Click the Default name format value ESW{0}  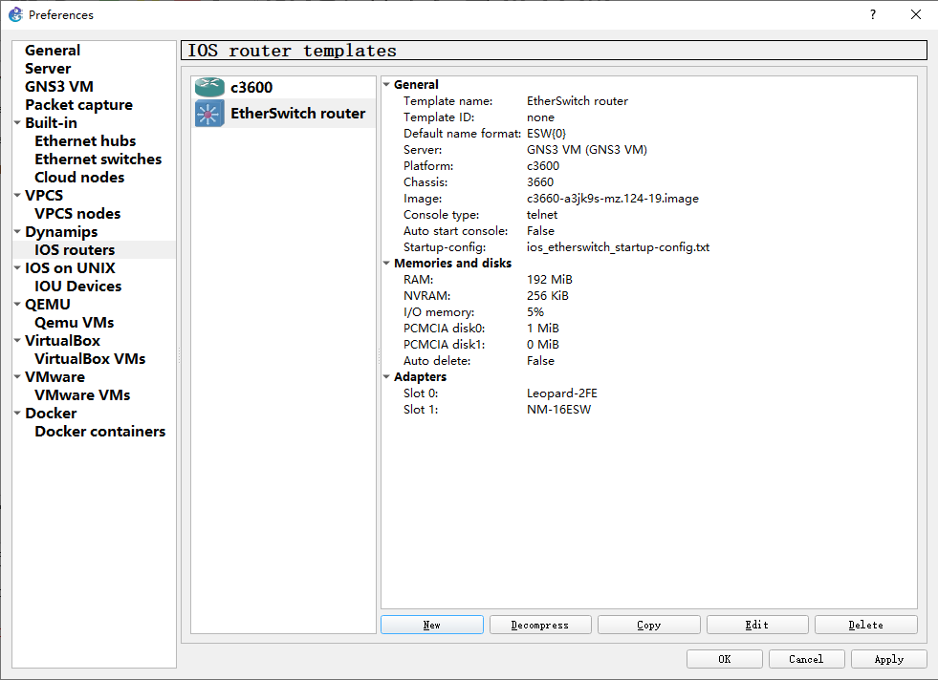546,134
